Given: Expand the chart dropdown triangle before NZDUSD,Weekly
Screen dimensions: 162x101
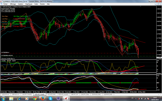Looking at the screenshot, I should (2, 7).
